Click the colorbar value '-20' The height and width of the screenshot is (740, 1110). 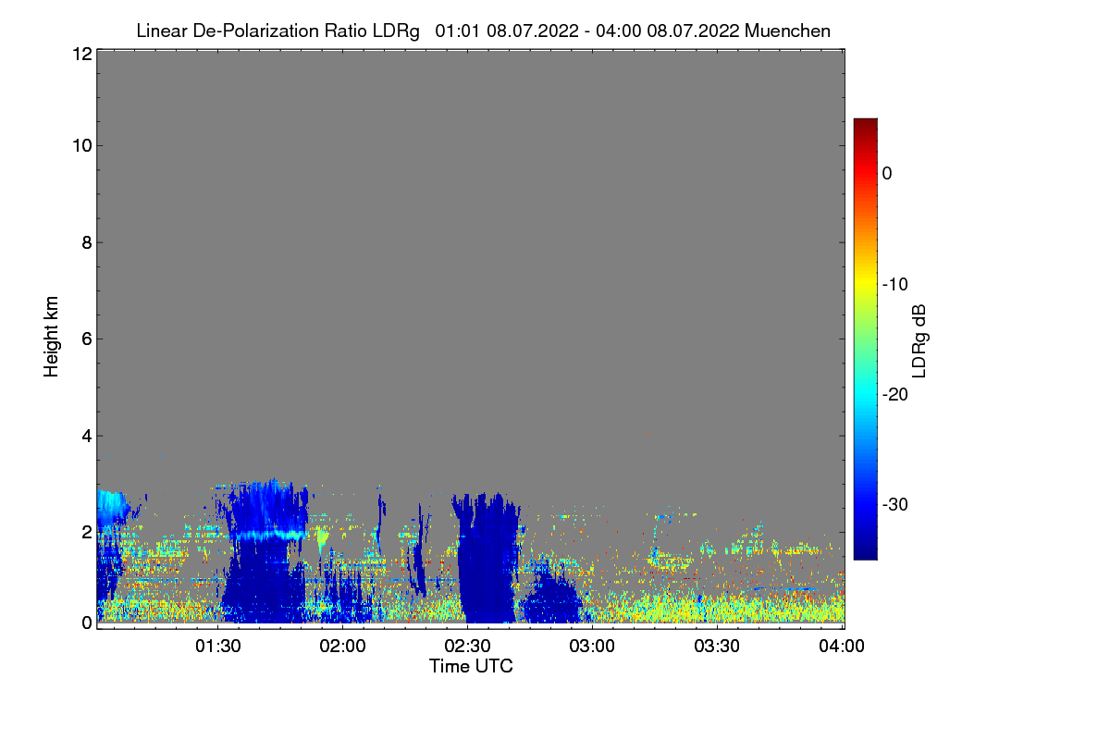(x=894, y=394)
